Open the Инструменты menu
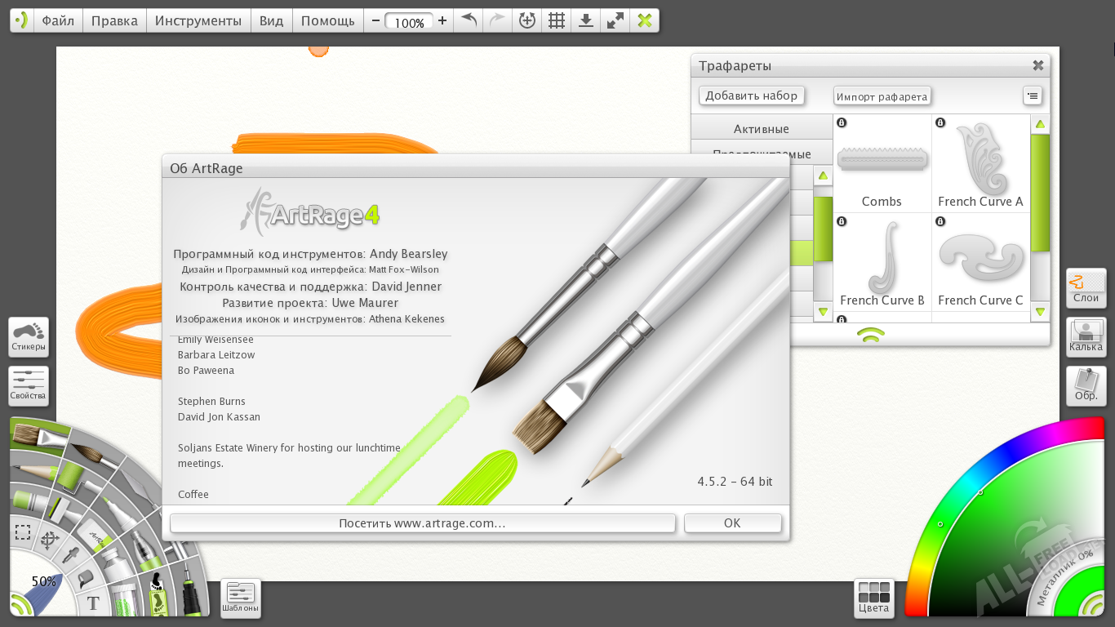 [x=198, y=21]
